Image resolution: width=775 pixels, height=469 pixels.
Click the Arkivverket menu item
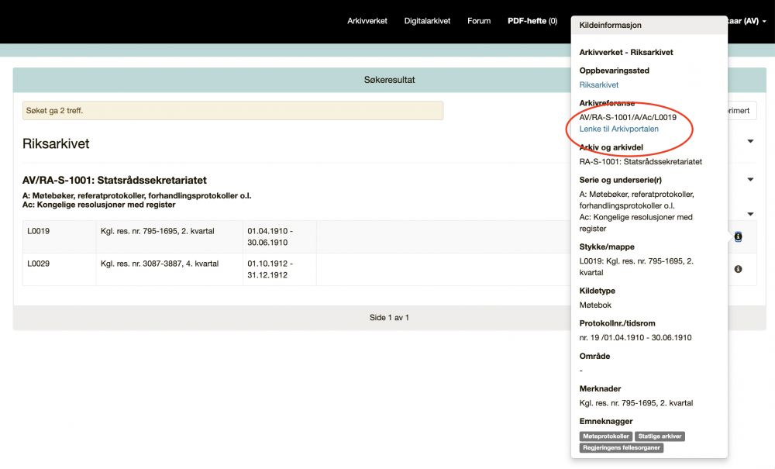click(x=367, y=21)
